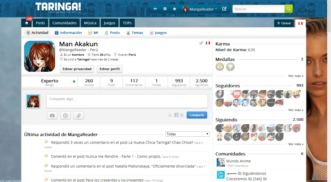The width and height of the screenshot is (331, 182).
Task: Open the Juegos navigation tab
Action: 110,23
